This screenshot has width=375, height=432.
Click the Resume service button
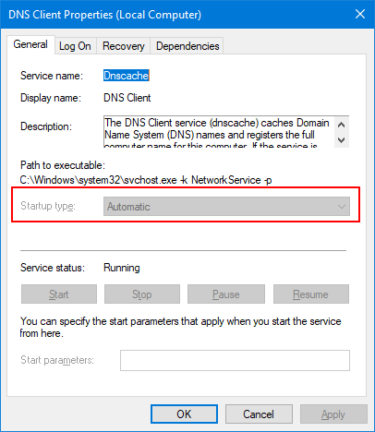pyautogui.click(x=311, y=294)
